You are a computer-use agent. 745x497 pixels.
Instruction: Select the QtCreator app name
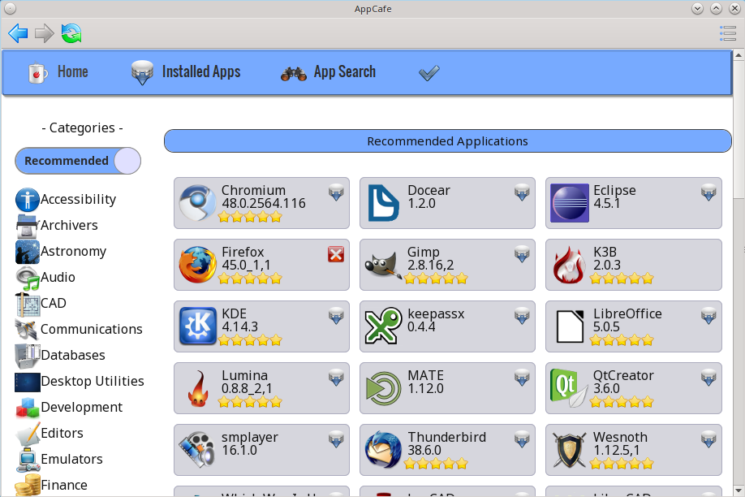click(623, 376)
